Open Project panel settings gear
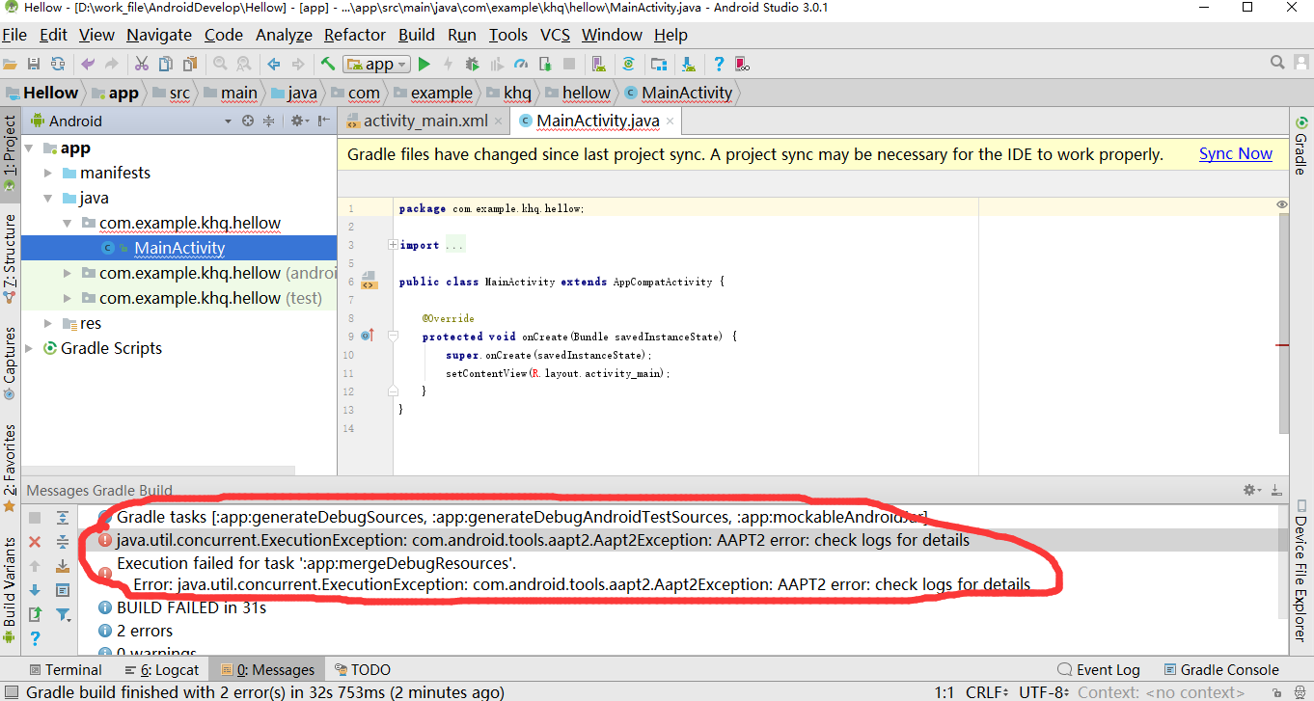1314x701 pixels. pyautogui.click(x=299, y=121)
